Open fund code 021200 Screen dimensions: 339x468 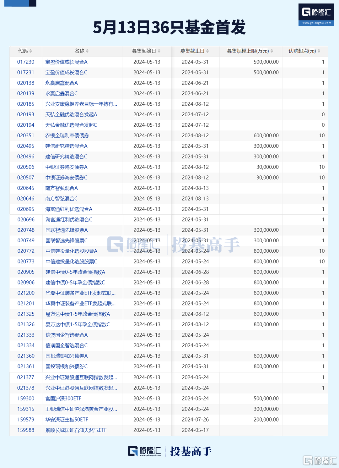click(x=26, y=293)
